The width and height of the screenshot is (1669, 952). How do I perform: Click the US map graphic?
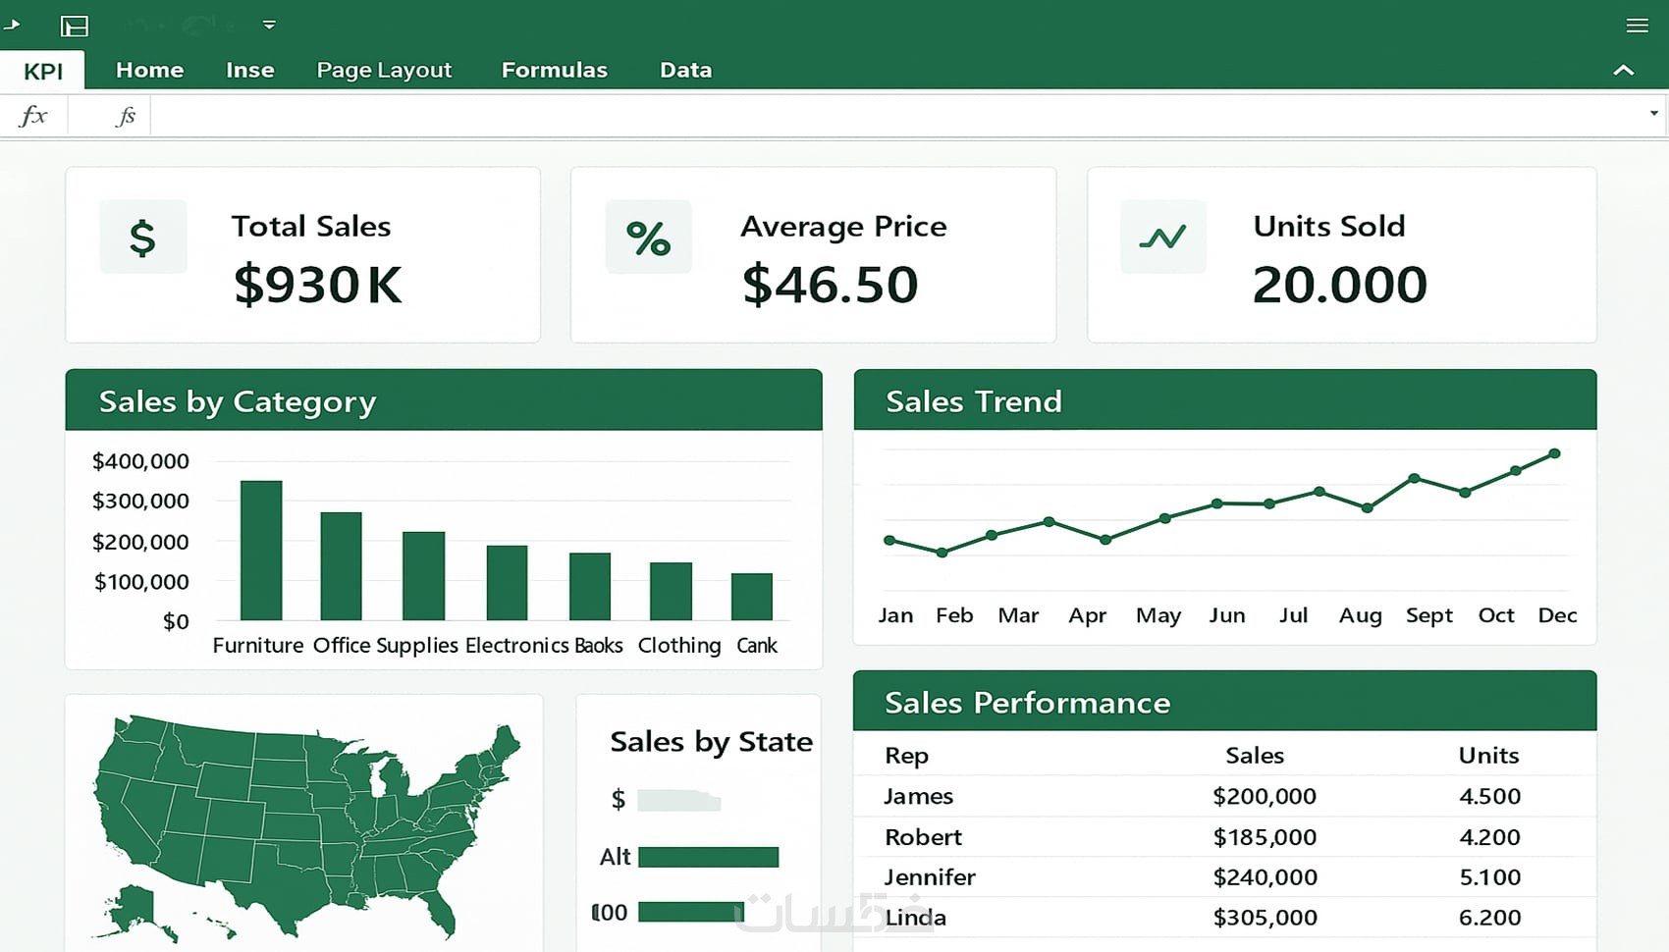[304, 824]
